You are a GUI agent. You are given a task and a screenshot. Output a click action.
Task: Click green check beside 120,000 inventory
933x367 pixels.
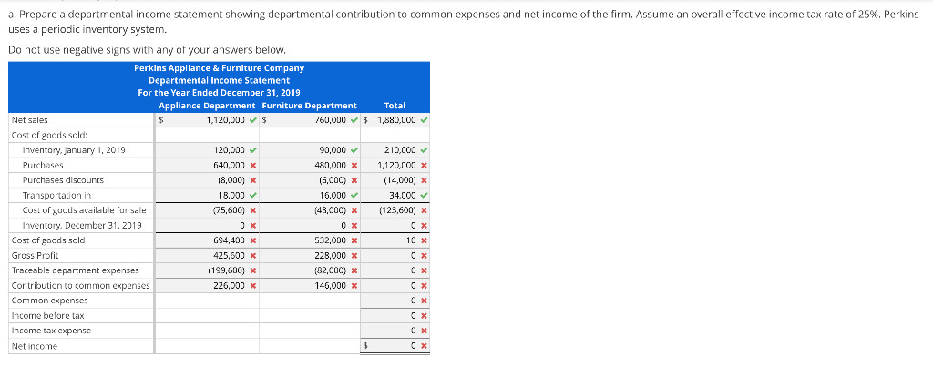[253, 150]
